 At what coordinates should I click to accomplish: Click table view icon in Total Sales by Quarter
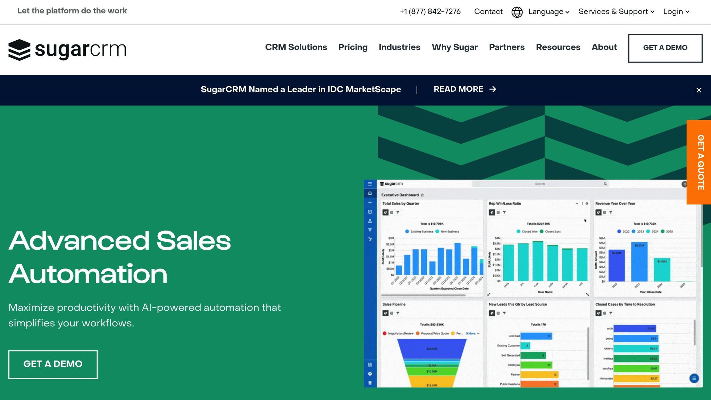(x=392, y=212)
